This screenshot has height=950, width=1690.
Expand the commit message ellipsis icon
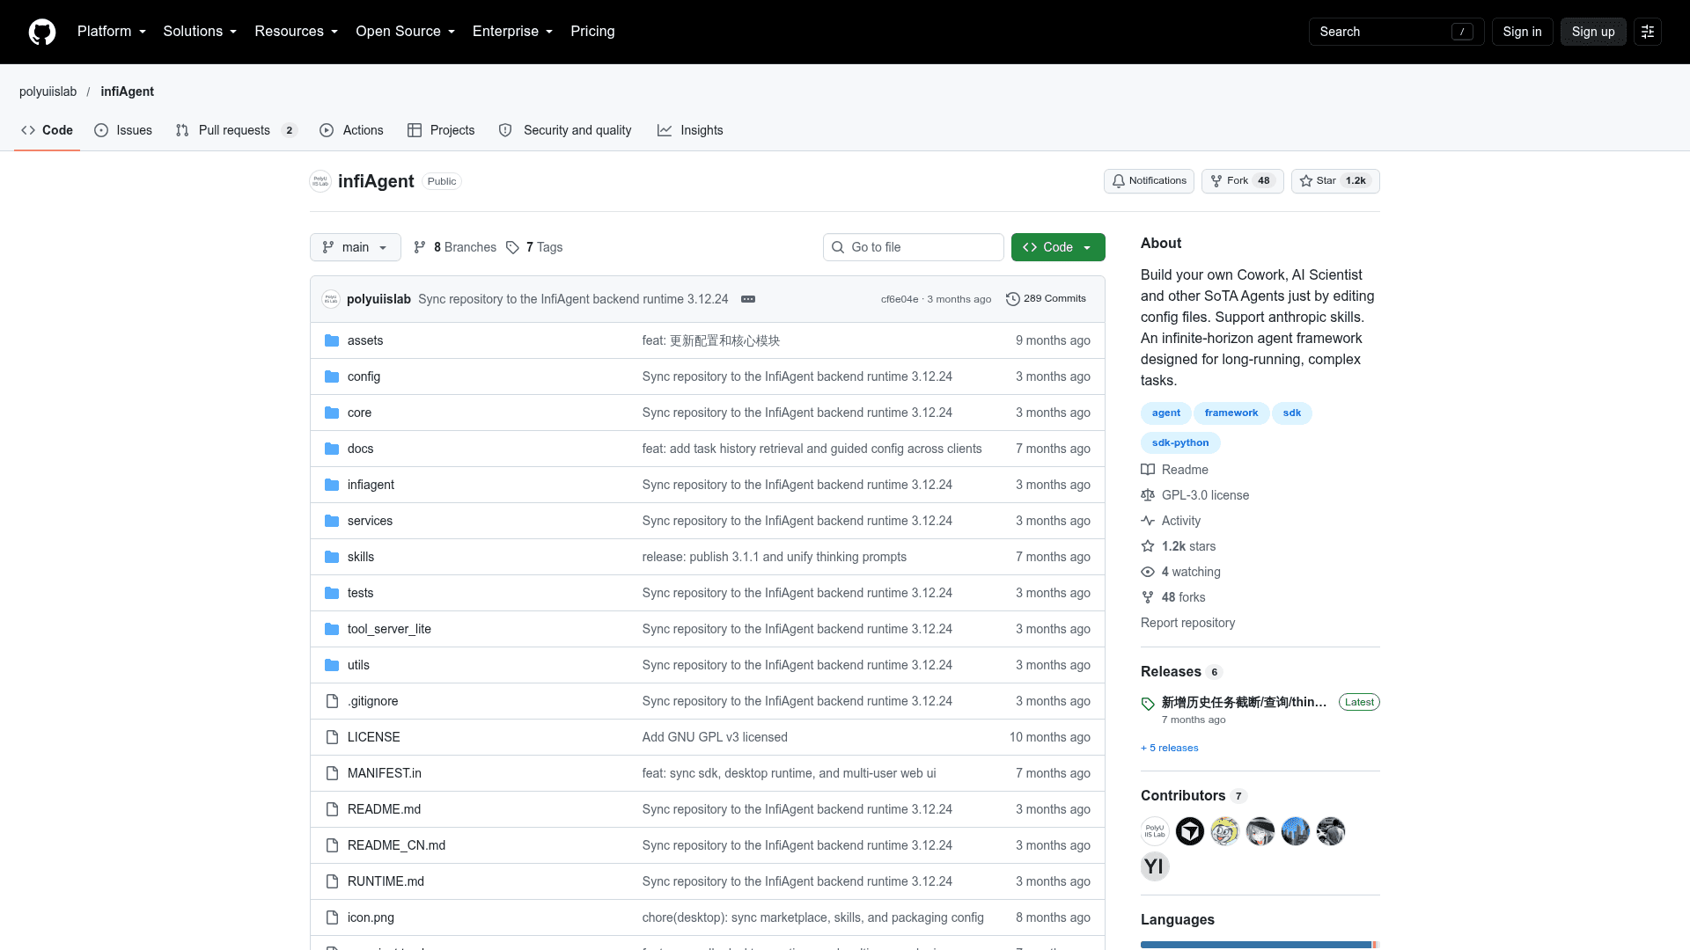point(748,299)
